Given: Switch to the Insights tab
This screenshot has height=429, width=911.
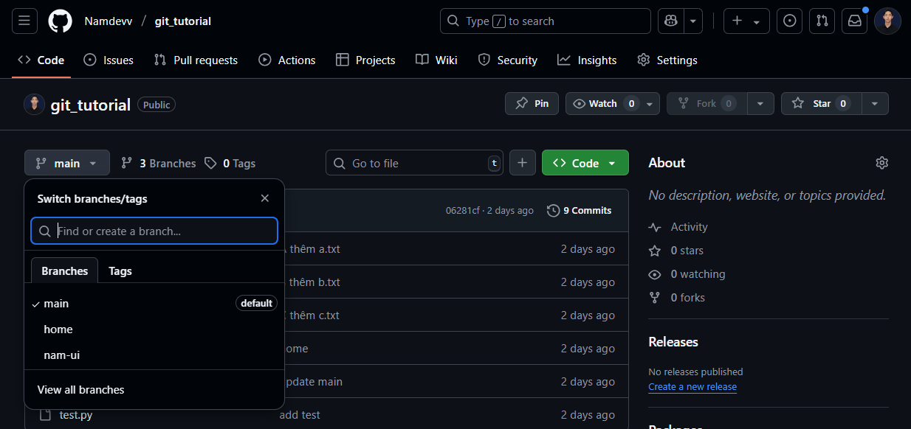Looking at the screenshot, I should point(588,60).
